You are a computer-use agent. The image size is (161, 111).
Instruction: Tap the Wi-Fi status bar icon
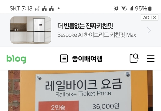pyautogui.click(x=124, y=8)
